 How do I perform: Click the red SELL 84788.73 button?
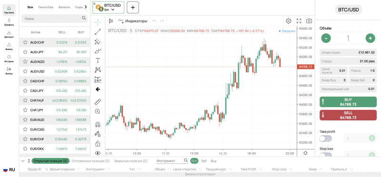point(348,115)
